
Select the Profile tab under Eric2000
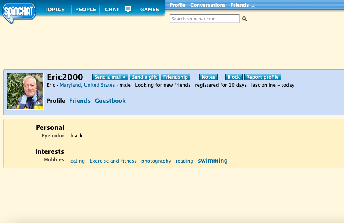coord(56,101)
